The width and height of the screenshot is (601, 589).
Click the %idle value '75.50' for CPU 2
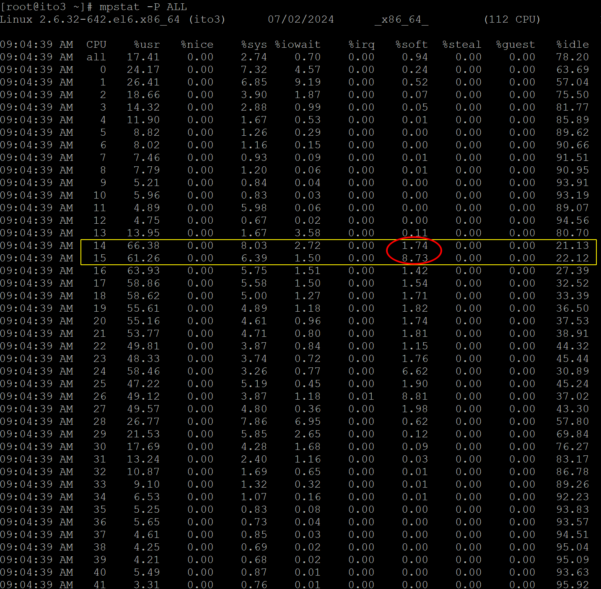(573, 95)
